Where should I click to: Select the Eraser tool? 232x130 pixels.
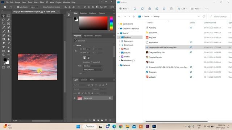[9, 35]
